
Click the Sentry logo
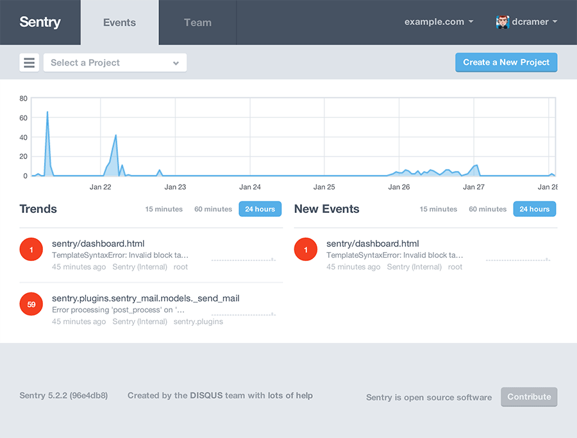click(40, 22)
